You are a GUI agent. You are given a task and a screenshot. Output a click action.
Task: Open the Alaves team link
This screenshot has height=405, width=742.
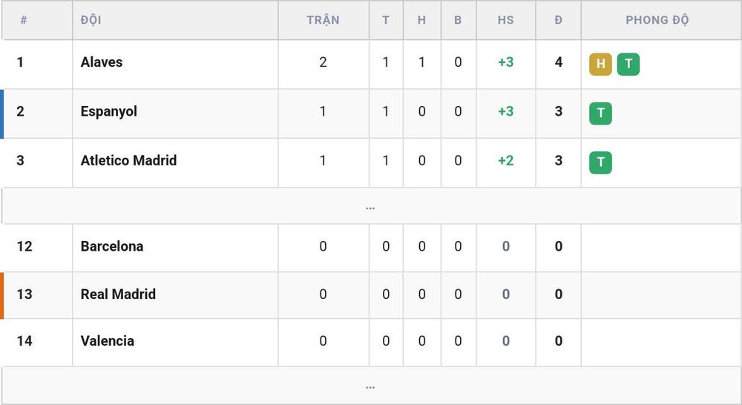point(101,62)
